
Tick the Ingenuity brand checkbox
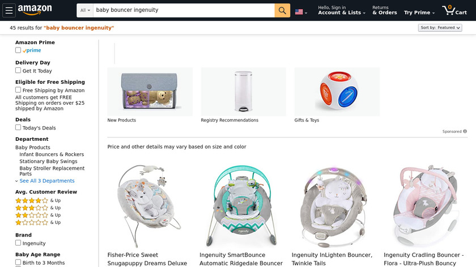click(x=18, y=243)
